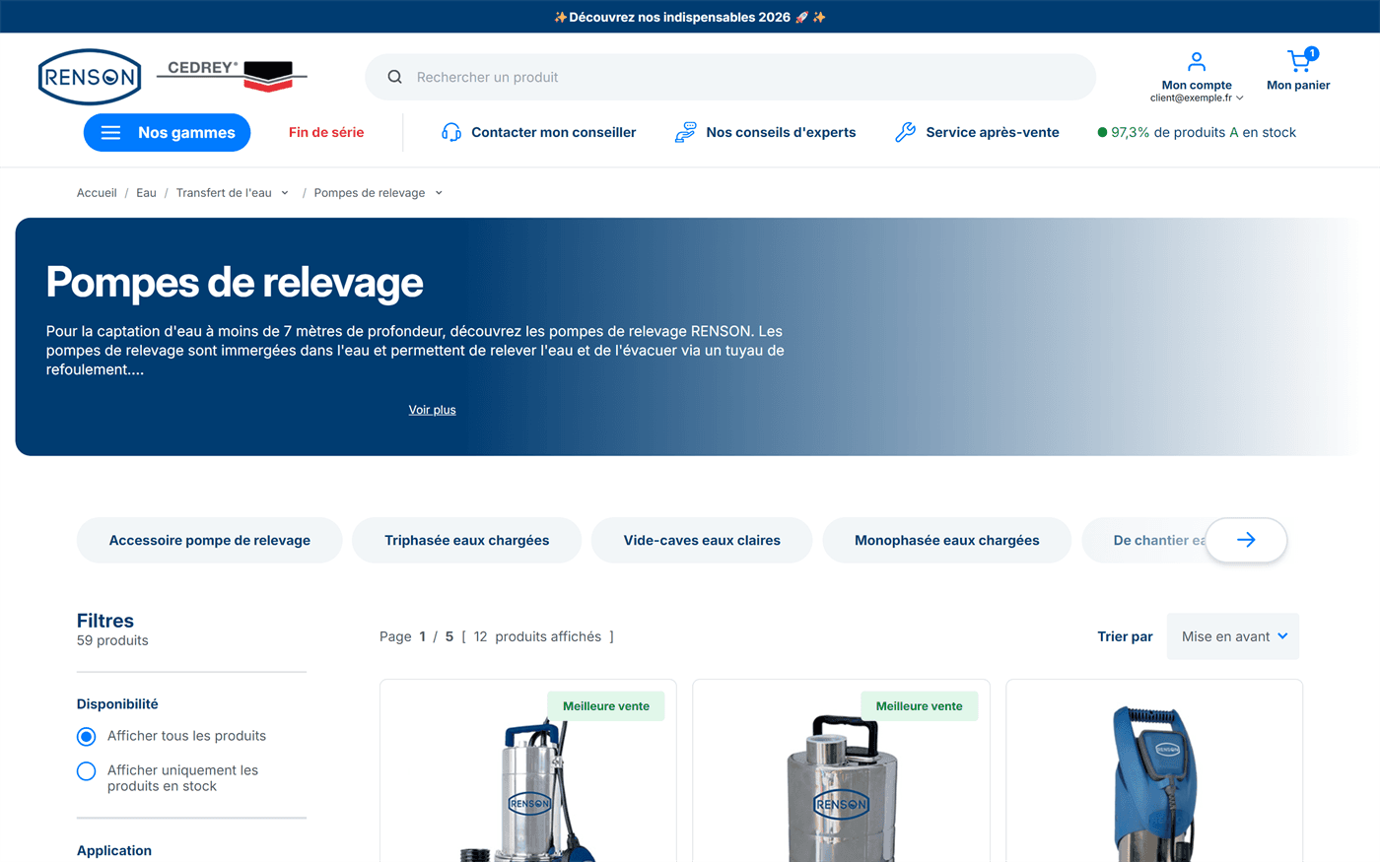Click the arrow to show more categories
Viewport: 1380px width, 862px height.
1246,540
